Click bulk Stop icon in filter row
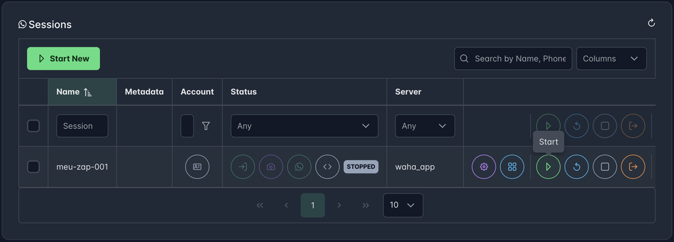 point(605,126)
